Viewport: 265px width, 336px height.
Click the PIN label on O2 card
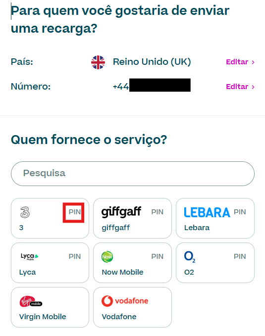240,256
